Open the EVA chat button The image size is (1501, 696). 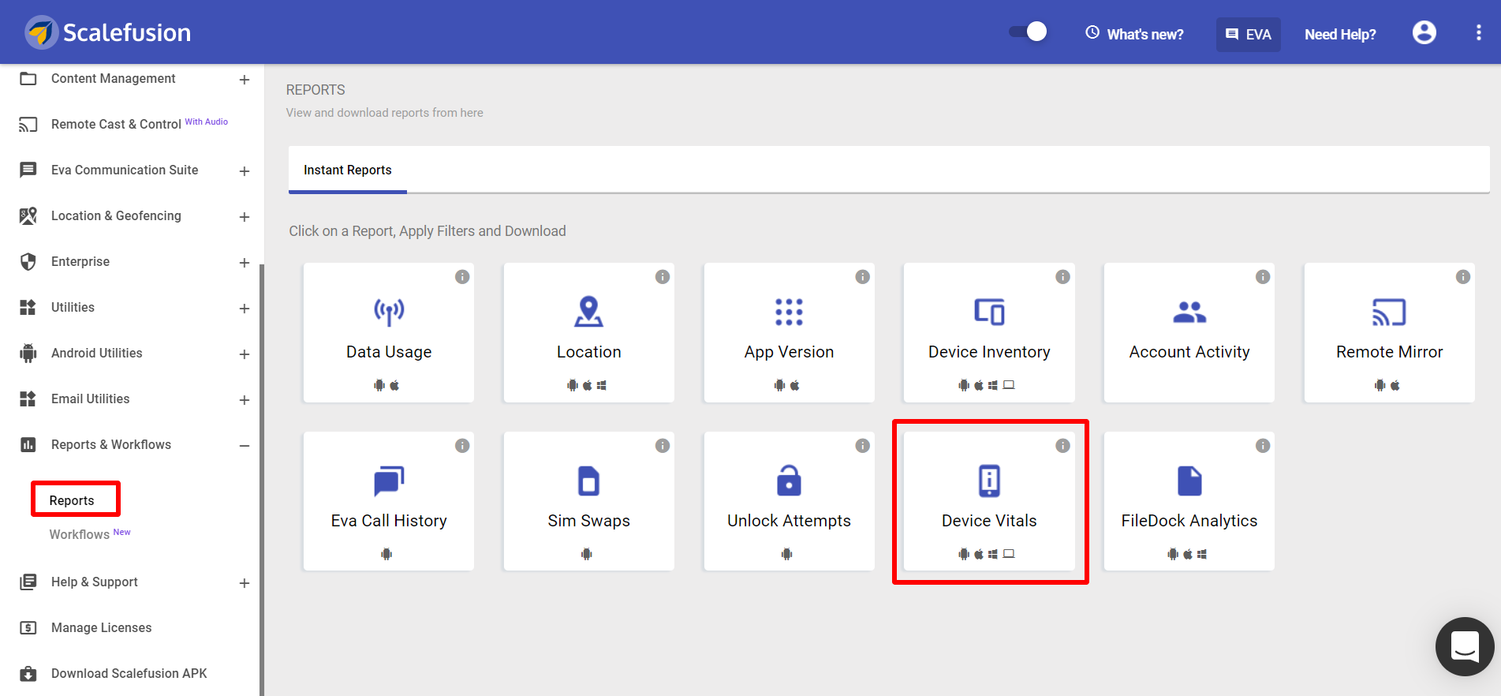[1248, 35]
